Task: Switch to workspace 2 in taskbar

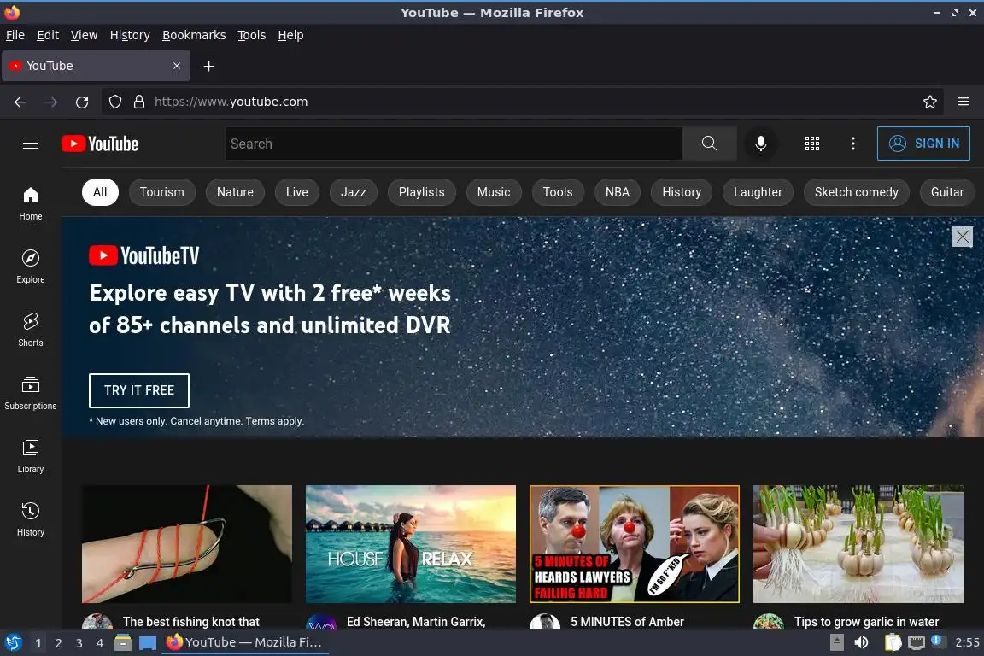Action: (x=58, y=643)
